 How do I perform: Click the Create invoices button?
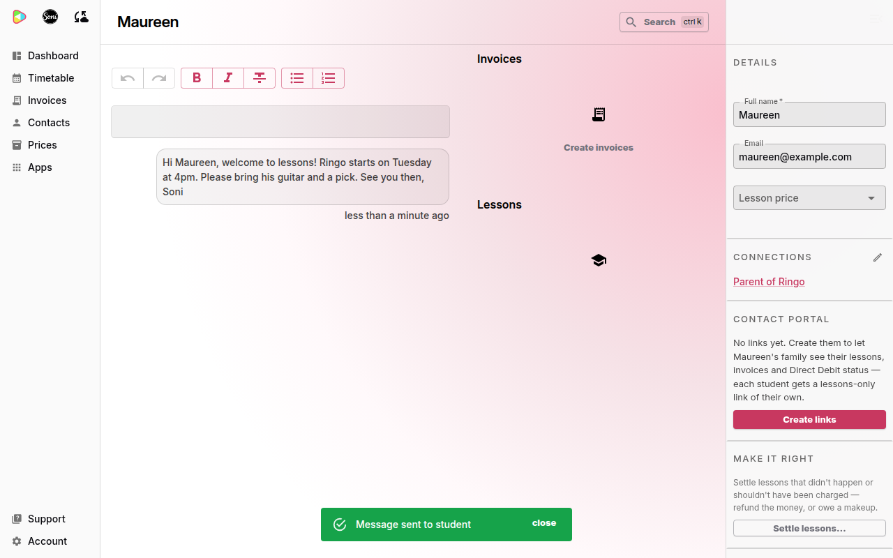click(599, 148)
